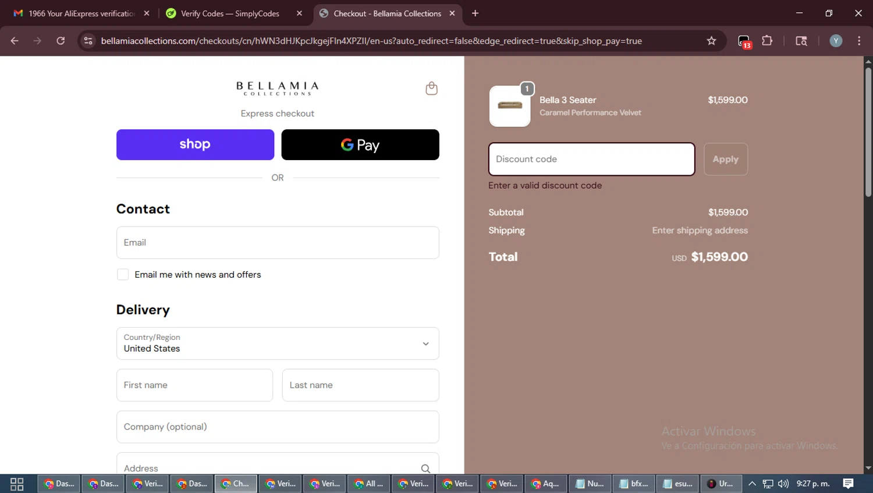
Task: Click the 'Express checkout' label
Action: 278,114
